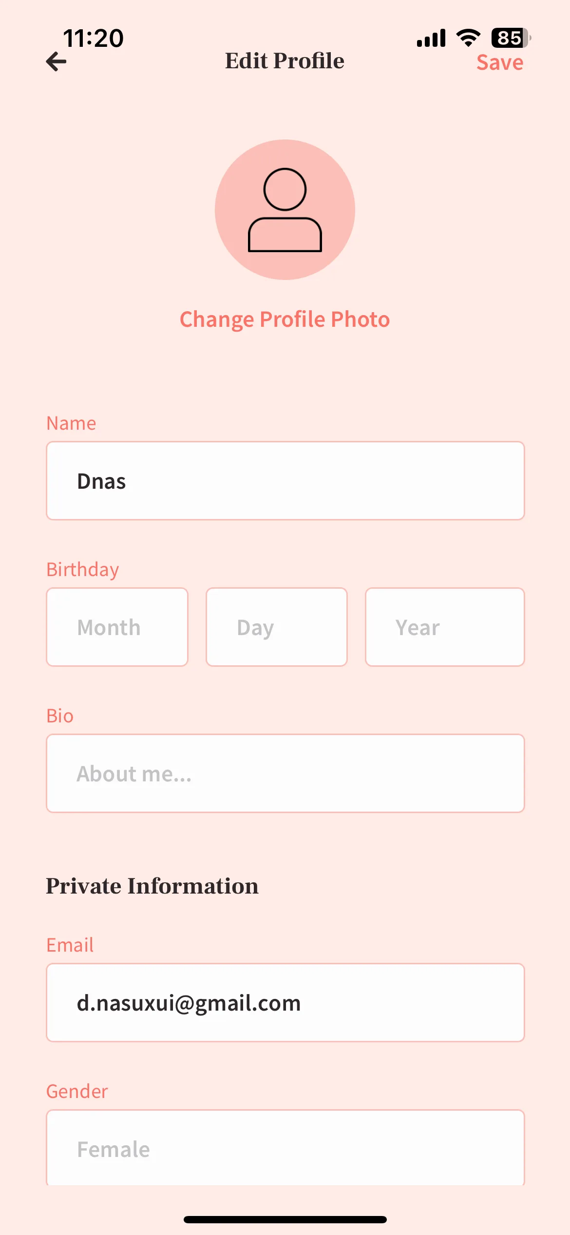Tap the cellular signal bars icon

431,38
